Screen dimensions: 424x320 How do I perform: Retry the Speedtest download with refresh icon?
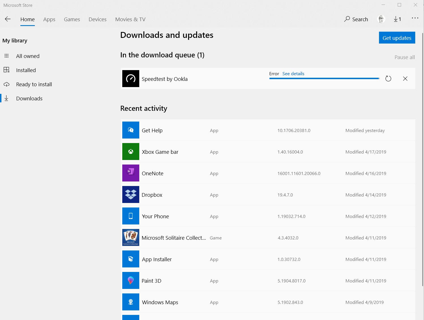click(388, 79)
